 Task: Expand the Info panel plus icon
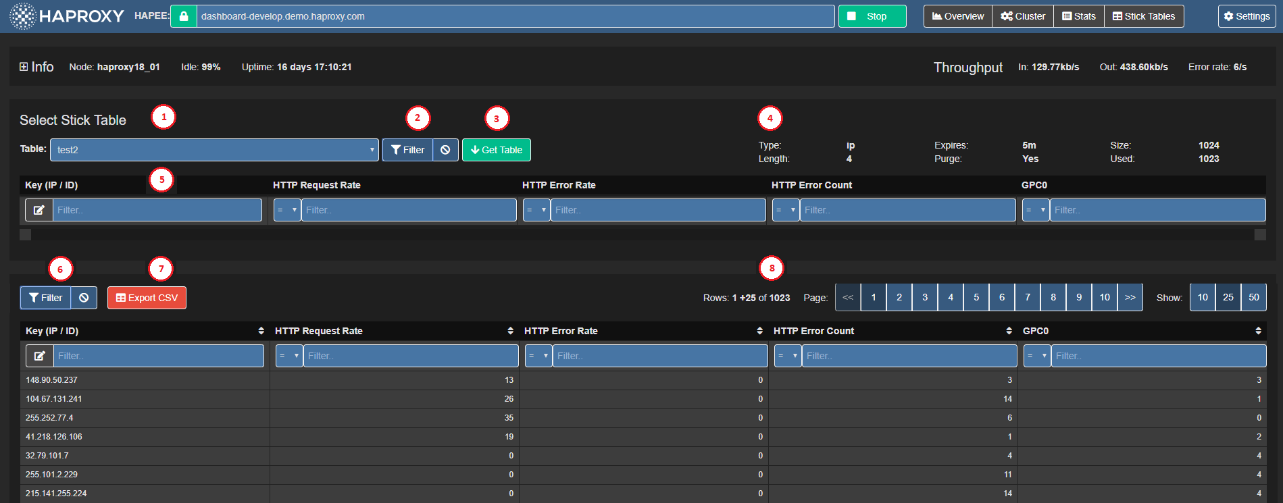[x=24, y=67]
